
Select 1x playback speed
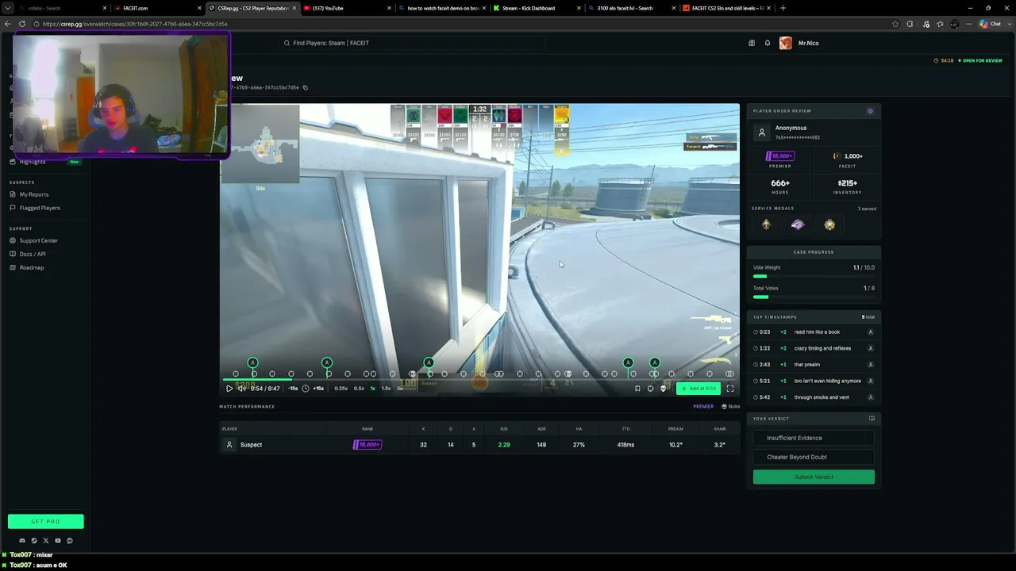point(372,389)
